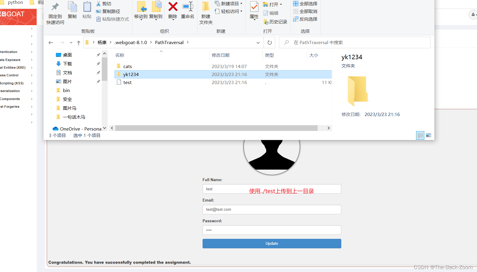
Task: Create a New folder (新建文件夹)
Action: (206, 13)
